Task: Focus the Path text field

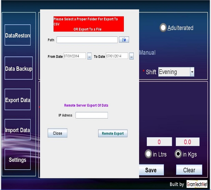Action: pyautogui.click(x=87, y=40)
